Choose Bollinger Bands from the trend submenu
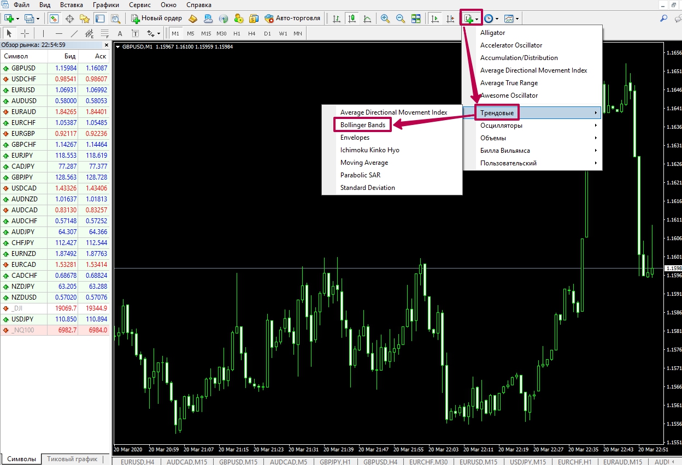 tap(363, 125)
